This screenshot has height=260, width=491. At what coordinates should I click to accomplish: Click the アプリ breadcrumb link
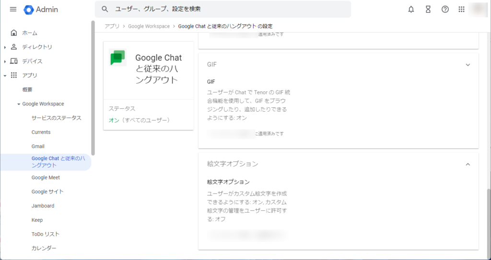pos(112,26)
